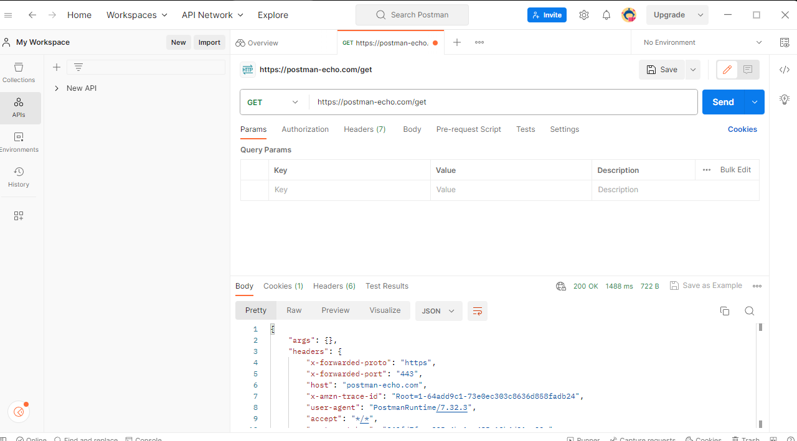Image resolution: width=797 pixels, height=441 pixels.
Task: Open the Cookies link under Send
Action: pos(742,129)
